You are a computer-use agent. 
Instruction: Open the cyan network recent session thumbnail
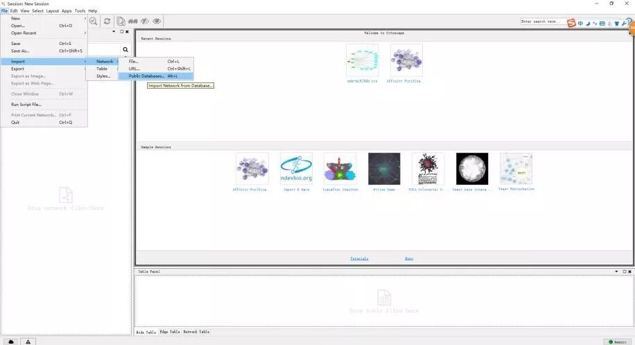click(363, 61)
